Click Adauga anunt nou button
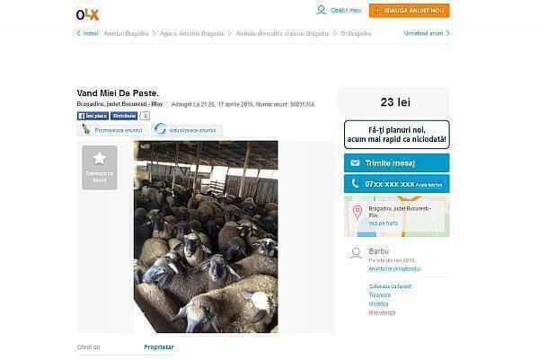Viewport: 539px width, 359px height. (x=409, y=10)
